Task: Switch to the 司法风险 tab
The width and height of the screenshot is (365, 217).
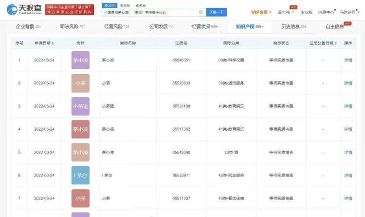Action: (73, 27)
